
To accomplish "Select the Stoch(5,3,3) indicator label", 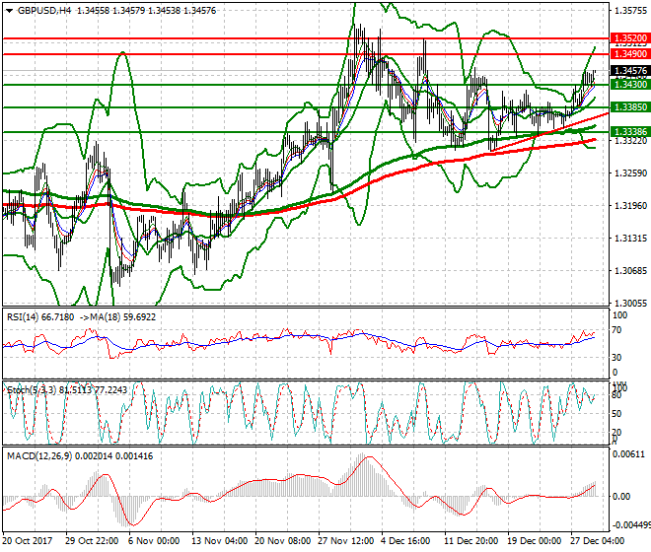I will tap(67, 390).
